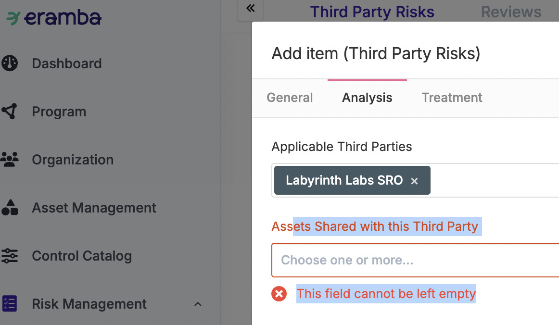Open Applicable Third Parties selection box
Viewport: 559px width, 325px height.
tap(415, 180)
